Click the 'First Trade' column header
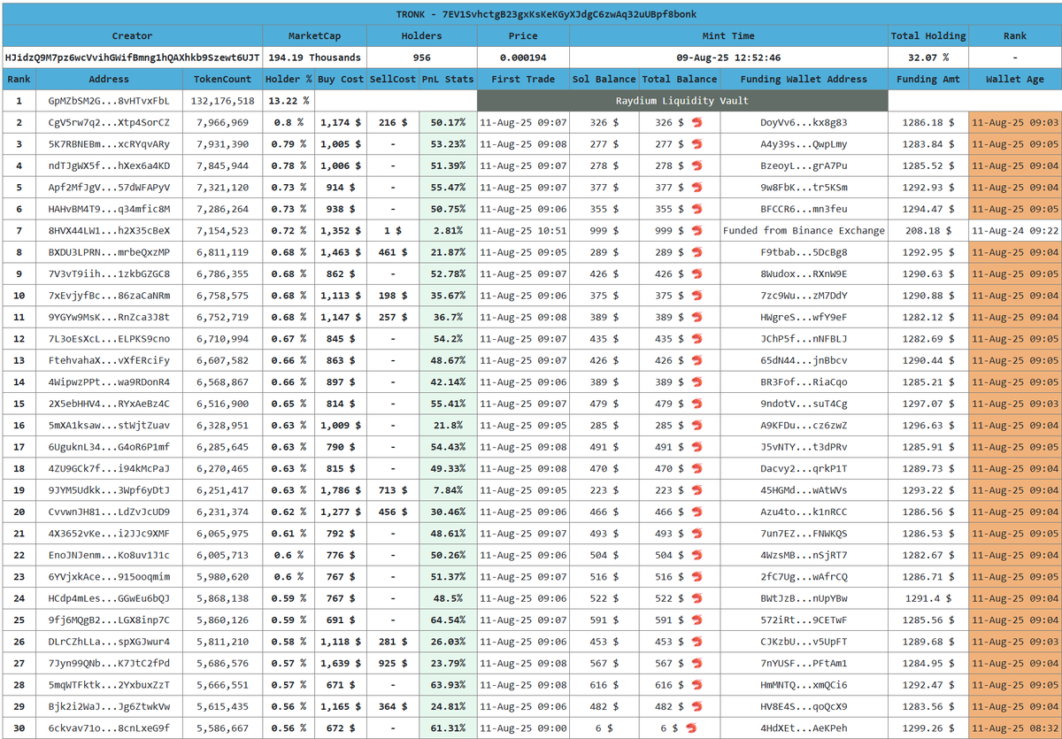The height and width of the screenshot is (739, 1062). click(x=523, y=79)
